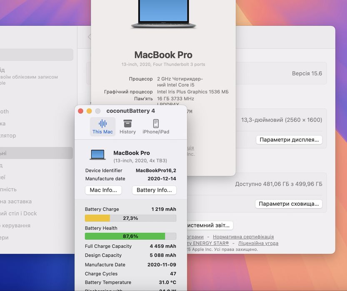
Task: Select the керування sidebar item
Action: click(x=36, y=226)
